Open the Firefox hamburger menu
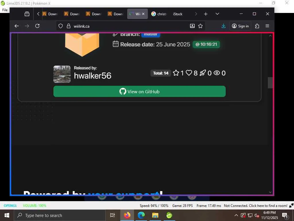The image size is (294, 221). tap(267, 26)
